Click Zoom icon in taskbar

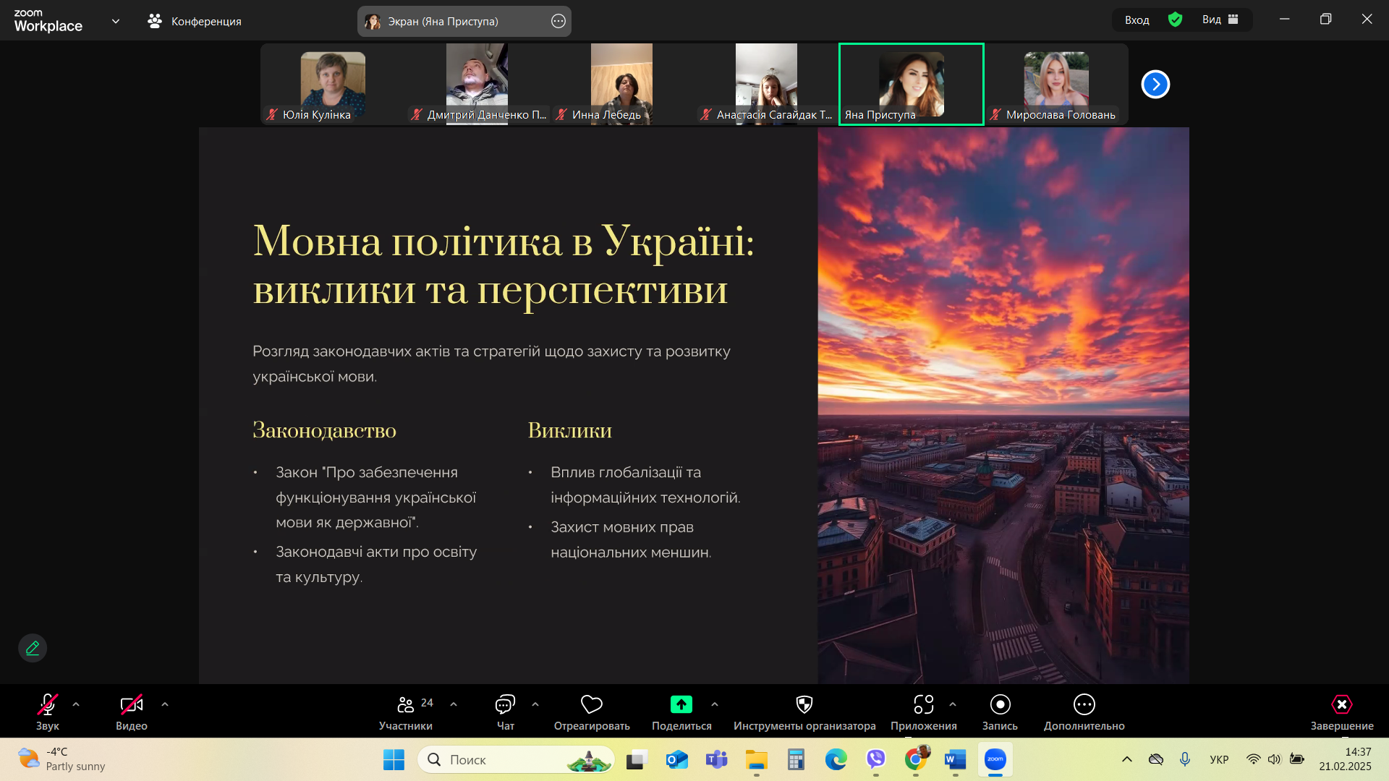pyautogui.click(x=995, y=759)
